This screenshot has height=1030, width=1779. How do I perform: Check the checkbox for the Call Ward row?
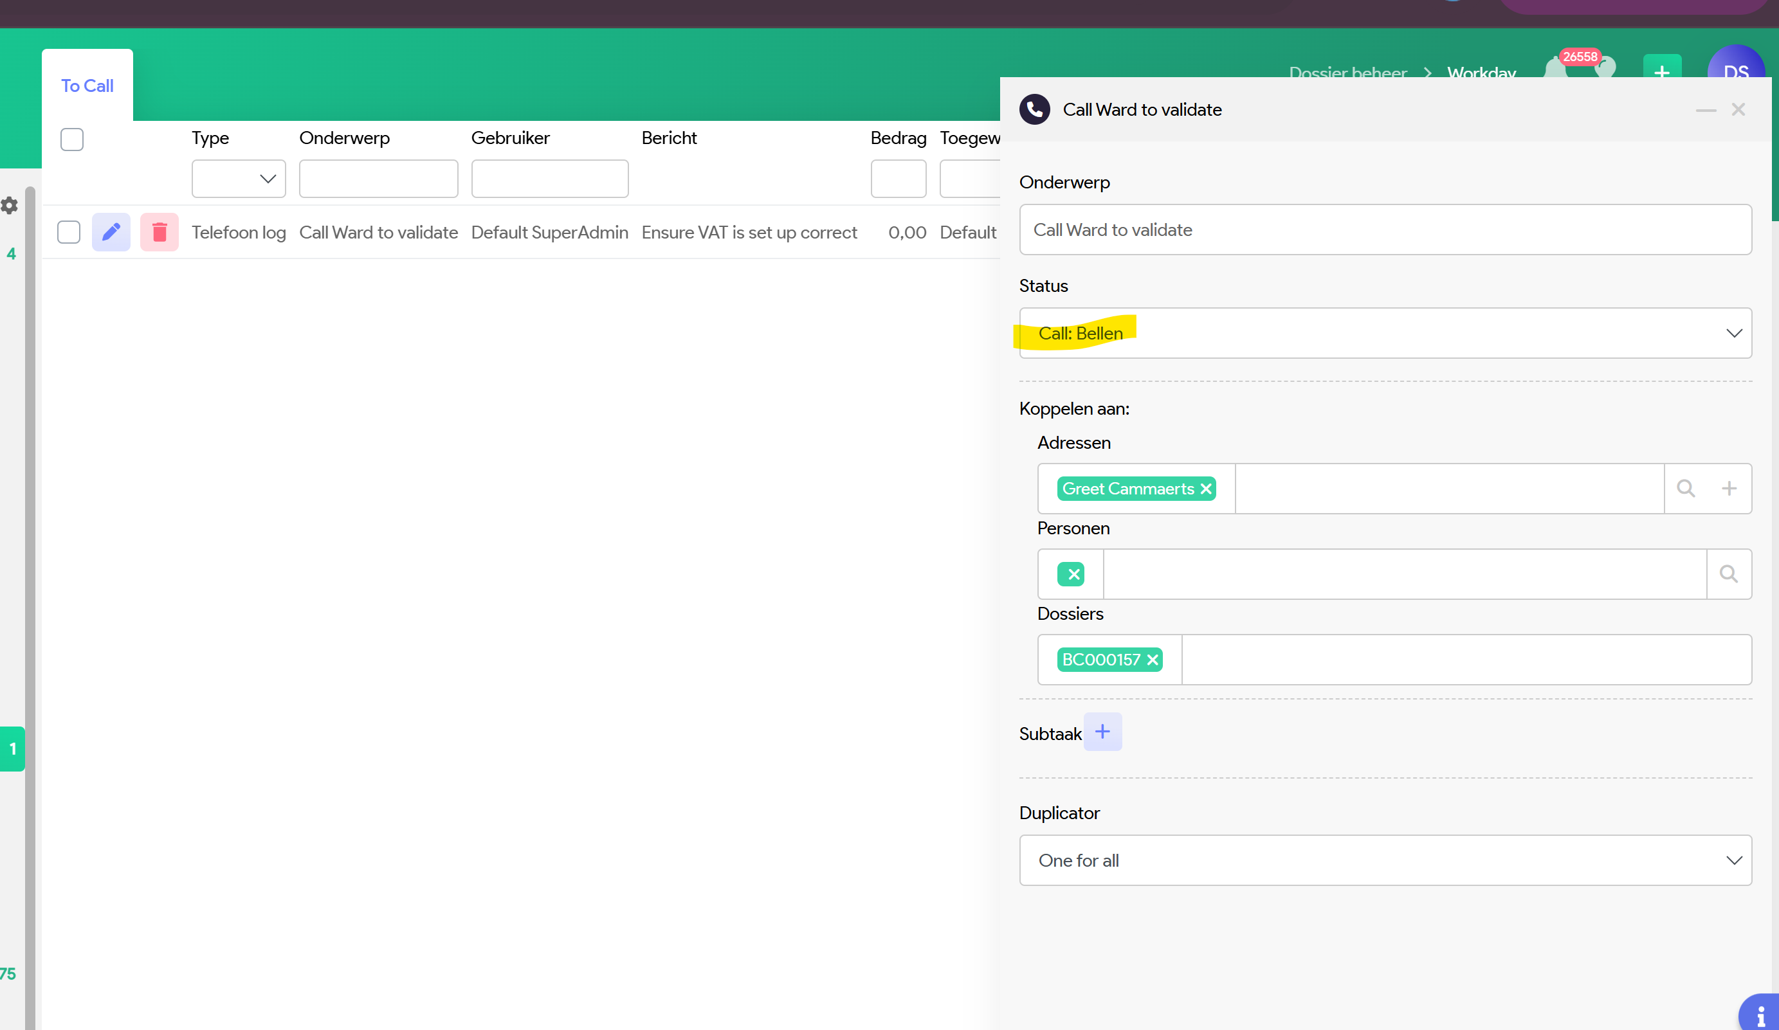tap(68, 232)
